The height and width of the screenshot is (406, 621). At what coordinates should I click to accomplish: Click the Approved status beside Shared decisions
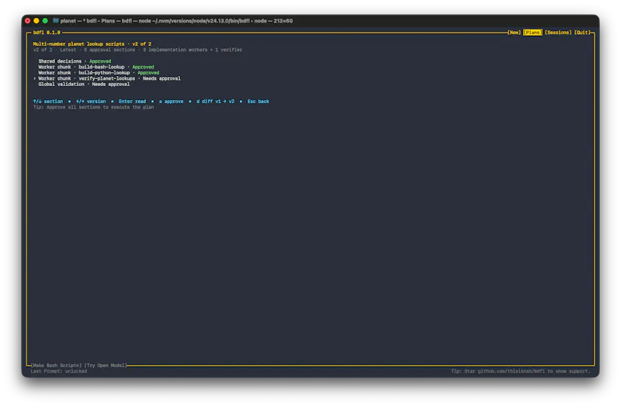(100, 61)
